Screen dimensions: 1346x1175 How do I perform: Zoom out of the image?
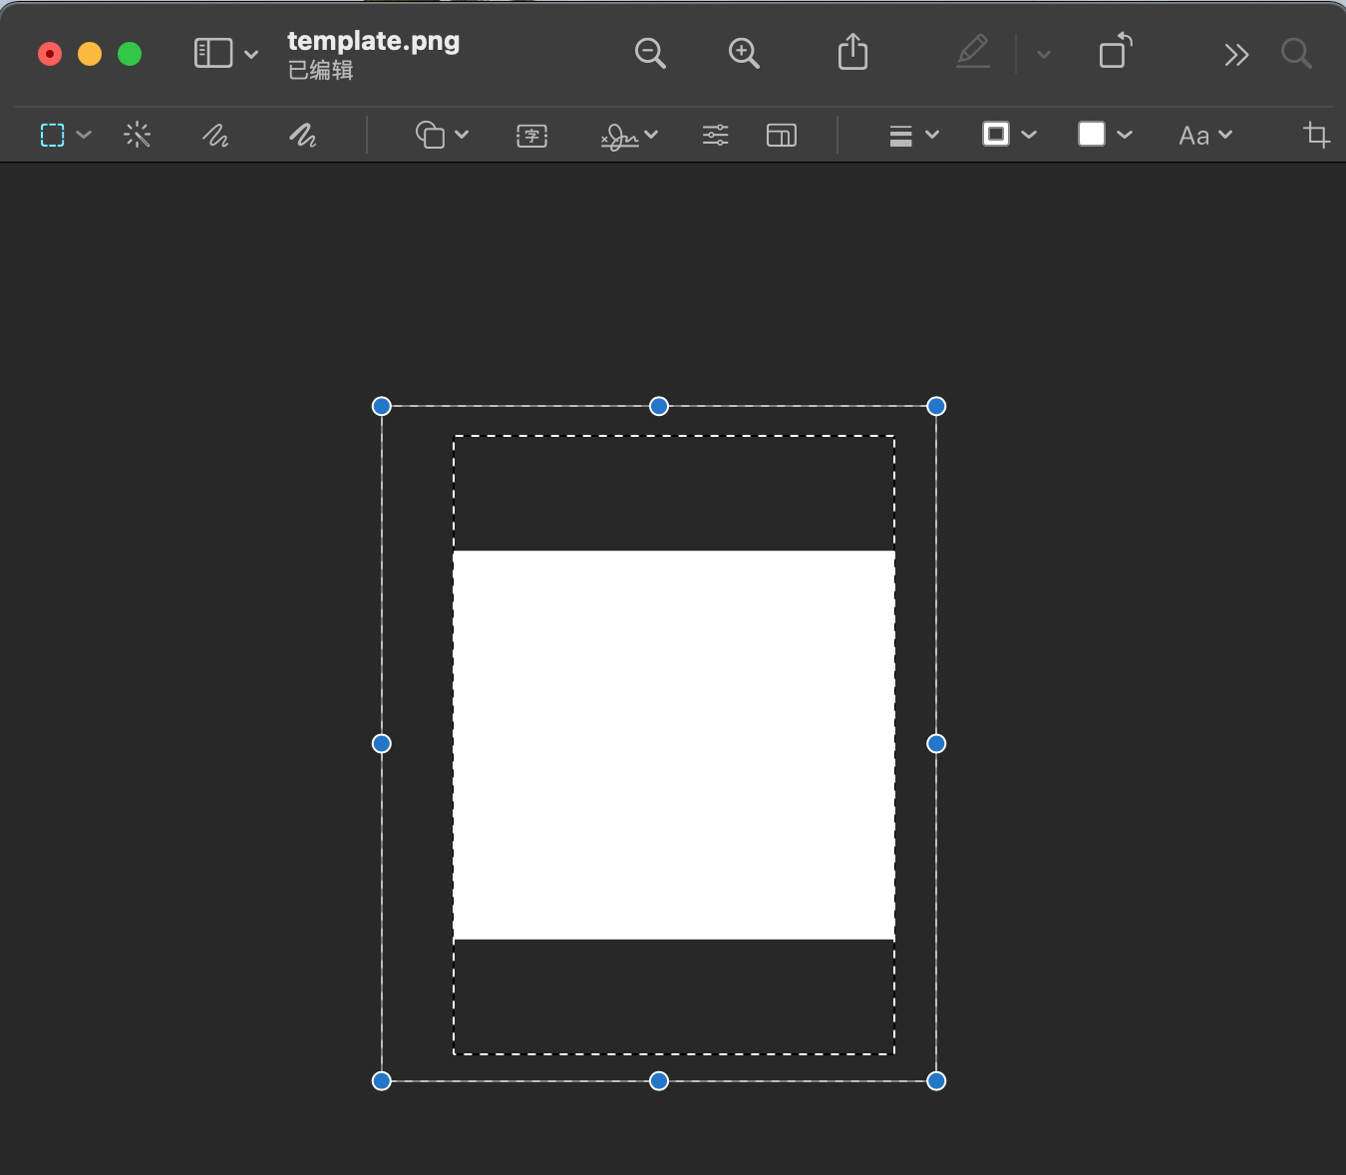[650, 53]
